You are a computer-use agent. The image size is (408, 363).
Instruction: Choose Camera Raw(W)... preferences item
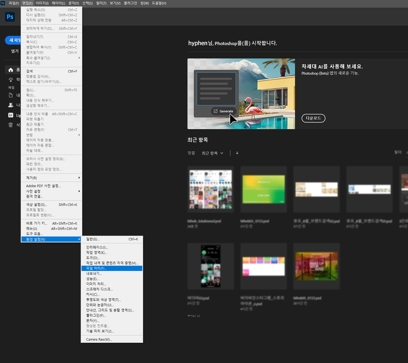(x=112, y=339)
